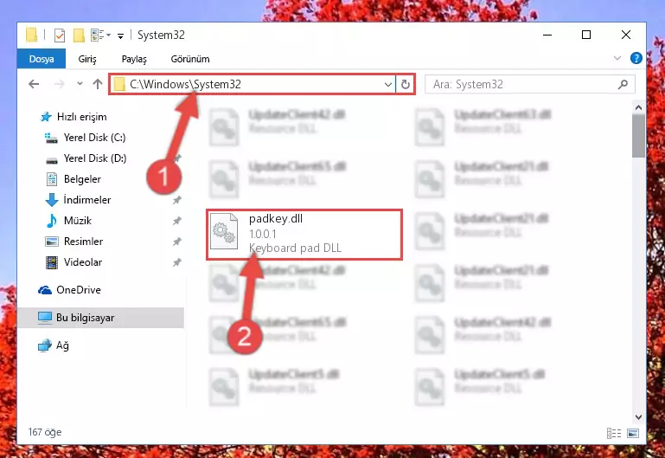Screen dimensions: 665x458
Task: Click the folder icon in the title bar
Action: [31, 35]
